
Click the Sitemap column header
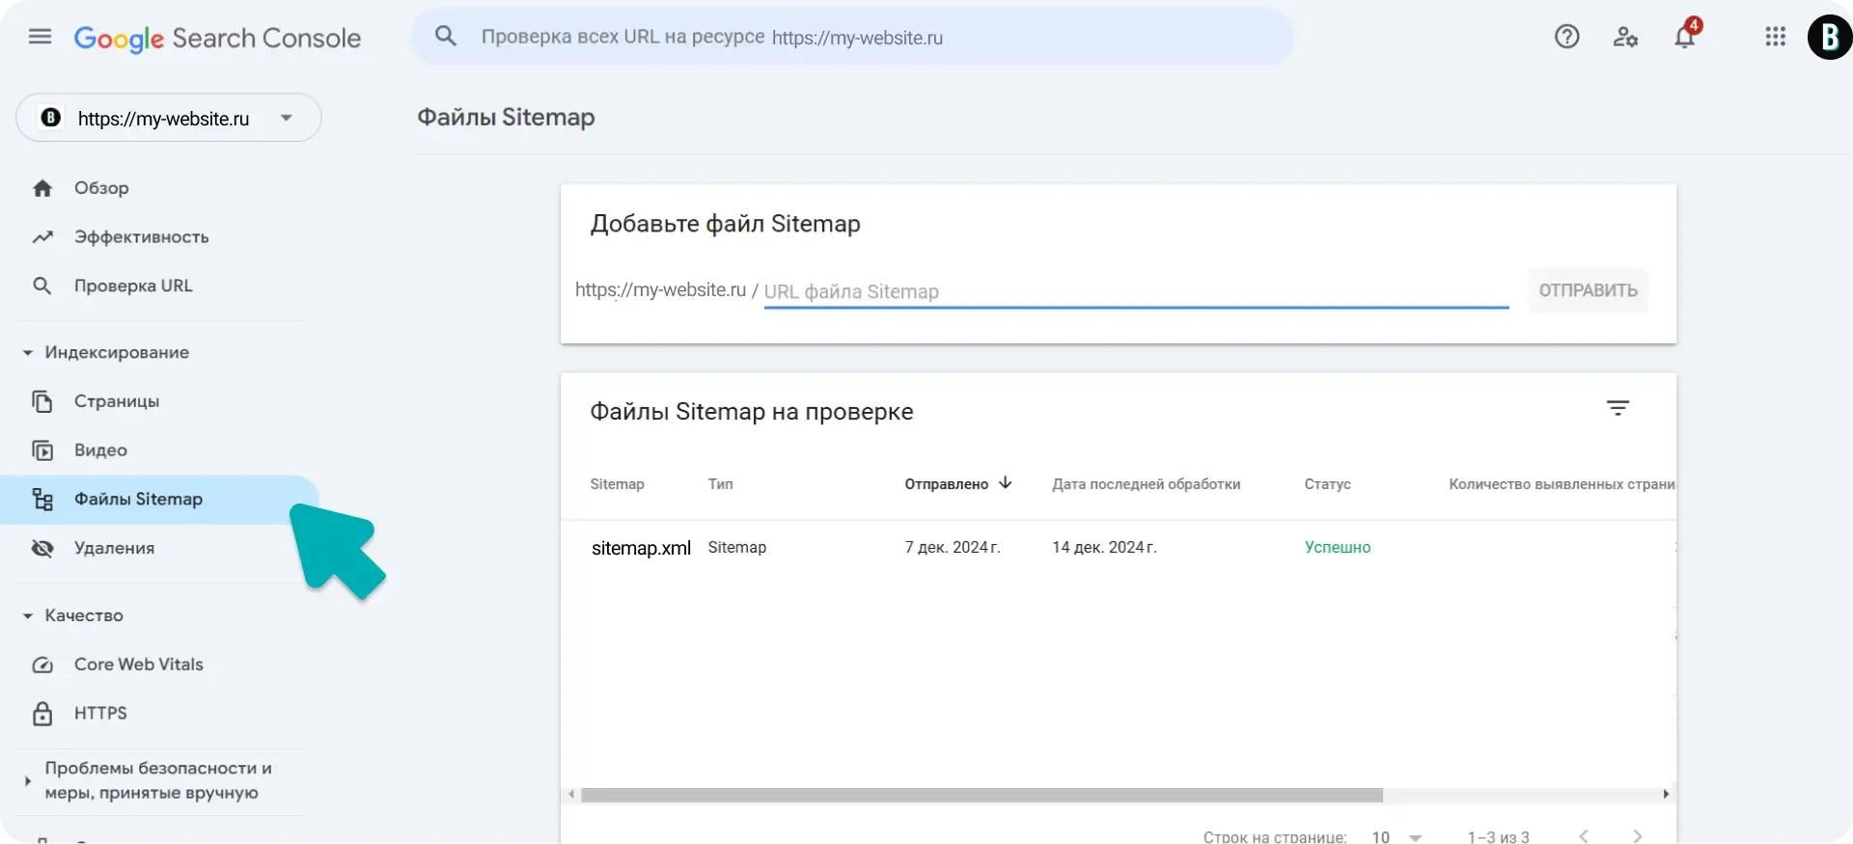617,484
